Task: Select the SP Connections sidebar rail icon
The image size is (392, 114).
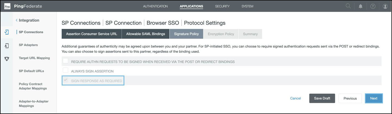Action: pos(7,32)
